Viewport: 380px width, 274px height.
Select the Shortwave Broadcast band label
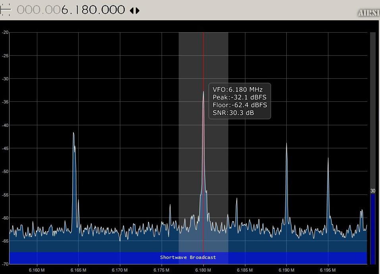point(188,257)
